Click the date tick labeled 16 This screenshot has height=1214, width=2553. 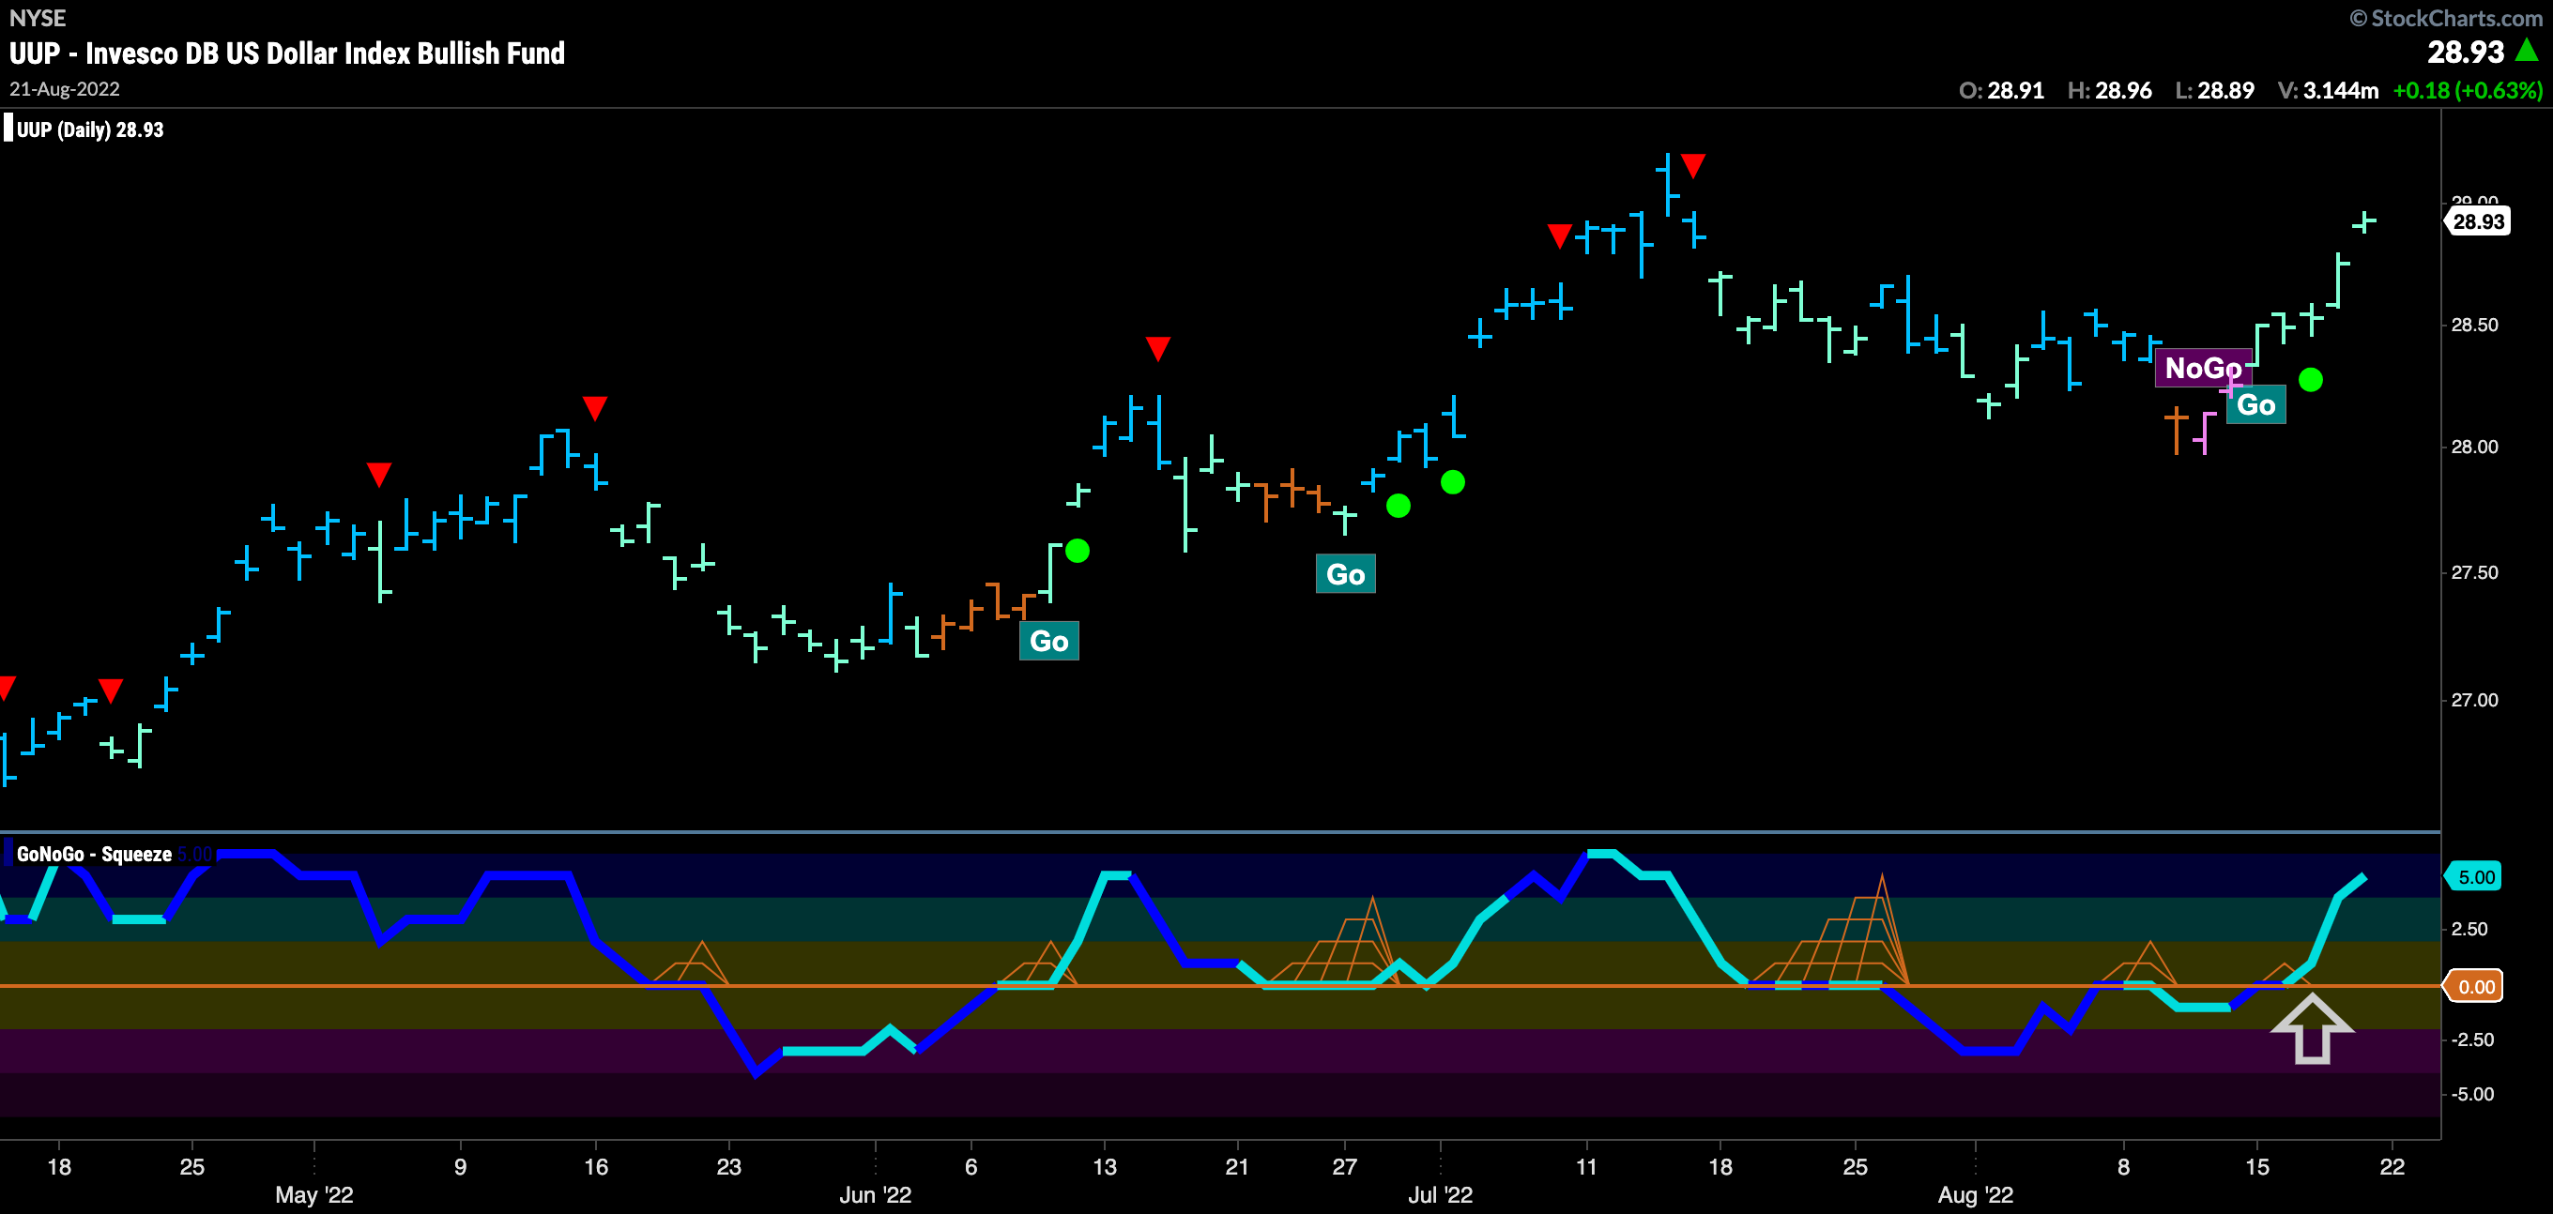coord(596,1166)
